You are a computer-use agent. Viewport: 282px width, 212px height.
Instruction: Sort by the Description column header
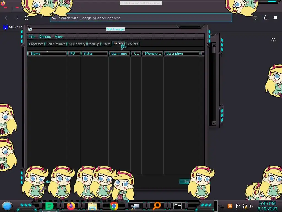click(x=182, y=54)
